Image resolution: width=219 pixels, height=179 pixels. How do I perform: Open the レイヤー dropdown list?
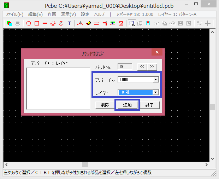(155, 92)
